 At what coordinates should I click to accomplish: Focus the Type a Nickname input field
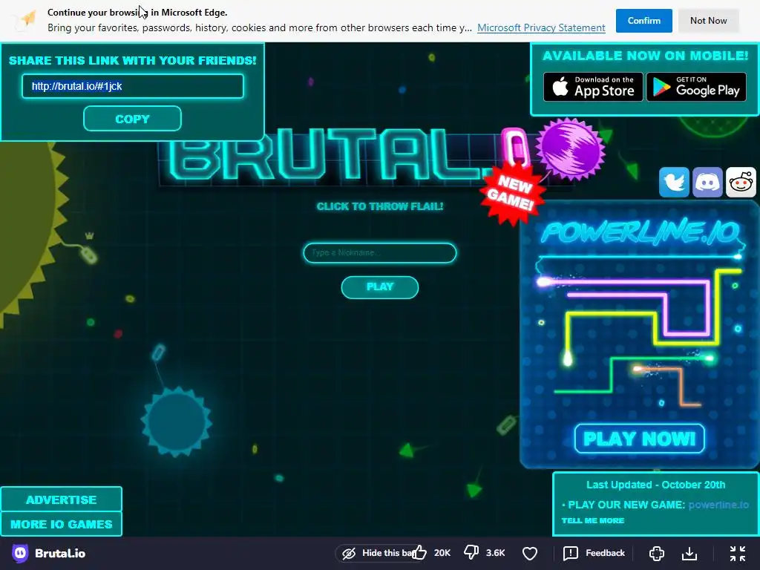379,252
